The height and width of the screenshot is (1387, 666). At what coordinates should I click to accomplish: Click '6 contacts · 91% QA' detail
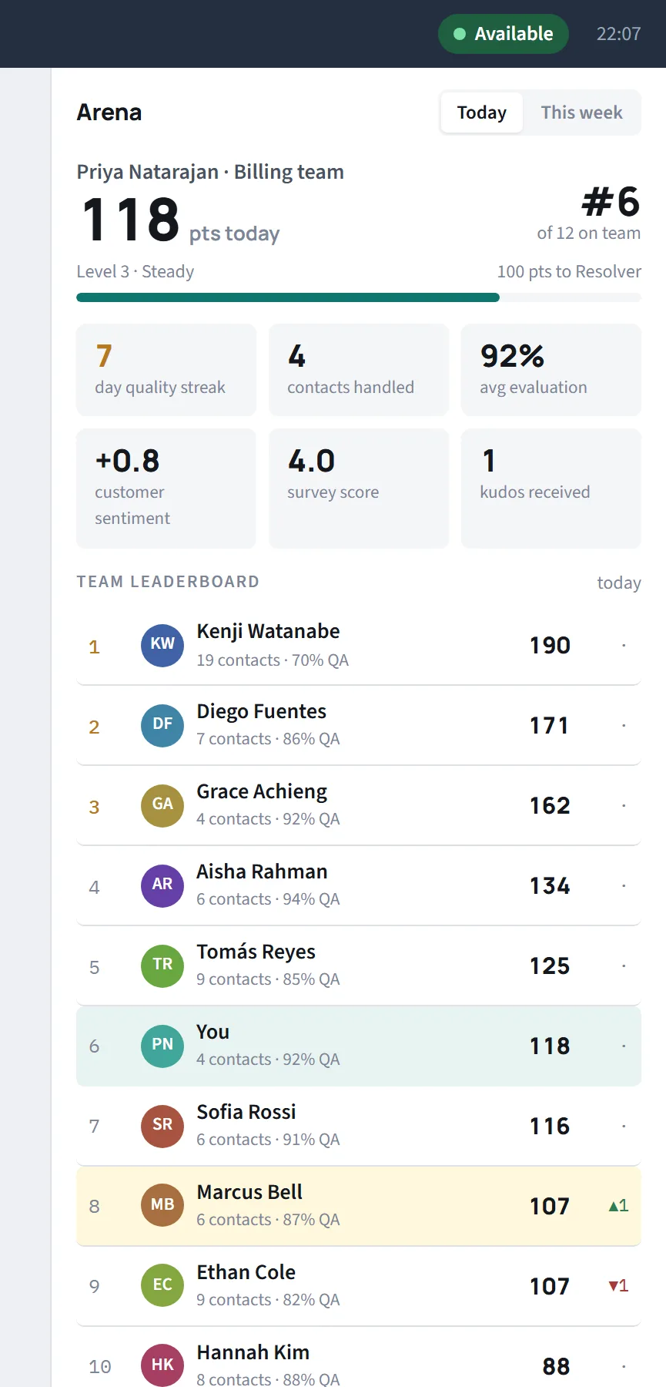268,1140
